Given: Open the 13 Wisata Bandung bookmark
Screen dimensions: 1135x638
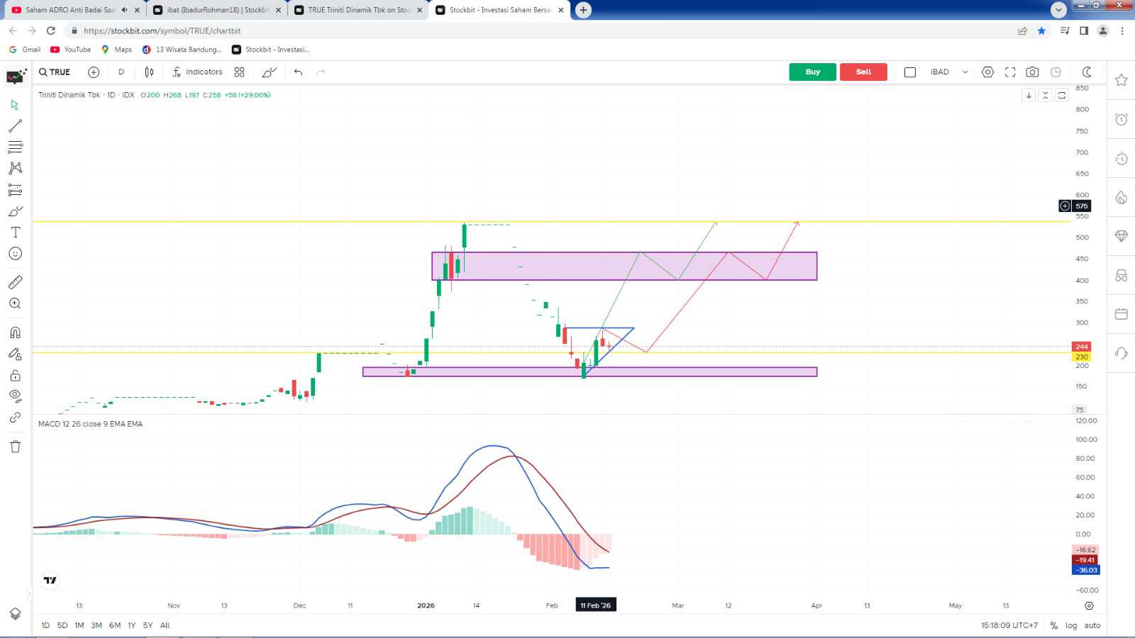Looking at the screenshot, I should click(182, 50).
